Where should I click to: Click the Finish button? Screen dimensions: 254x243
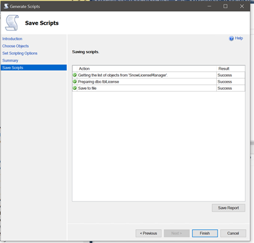pyautogui.click(x=205, y=233)
